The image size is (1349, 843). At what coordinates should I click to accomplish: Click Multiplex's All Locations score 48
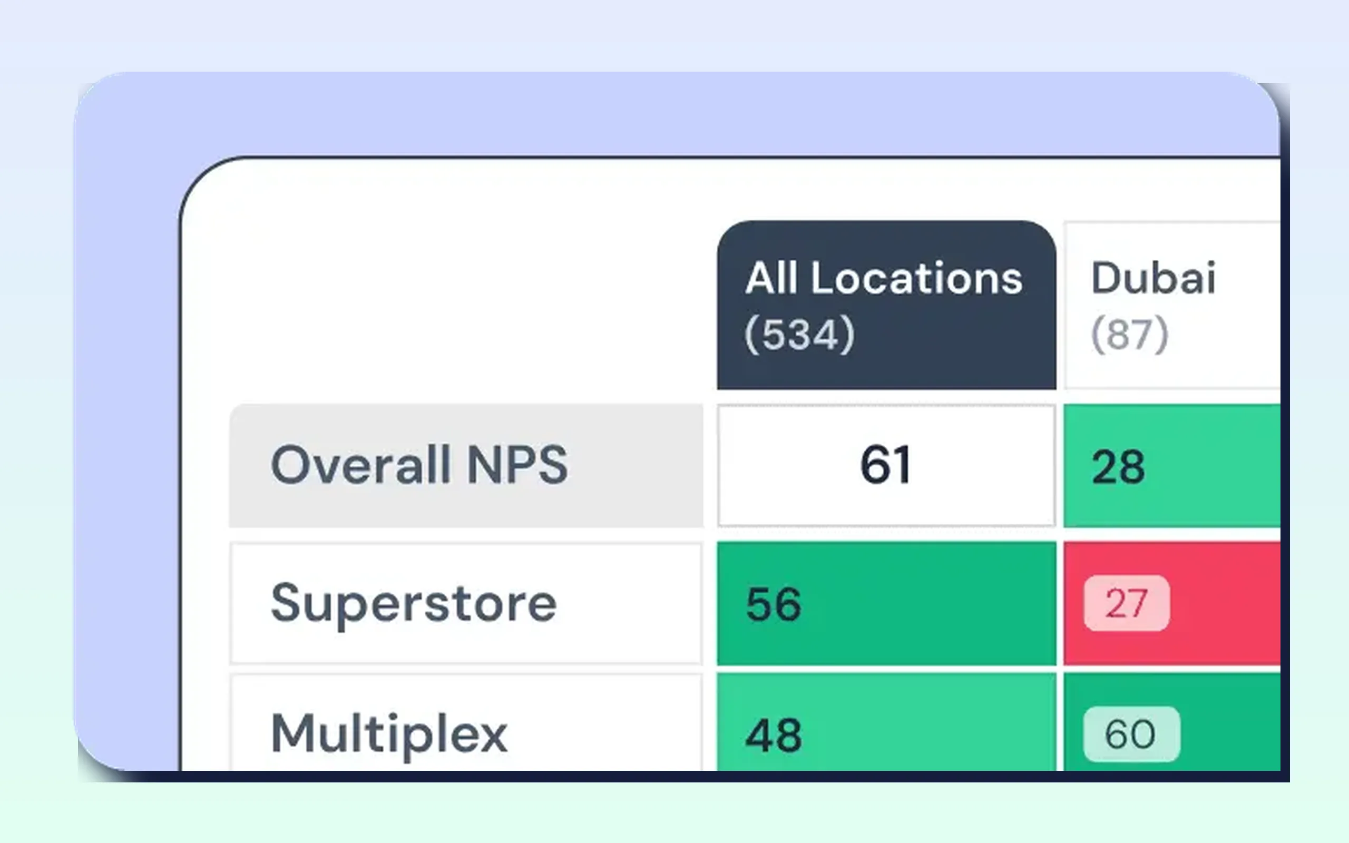tap(774, 736)
